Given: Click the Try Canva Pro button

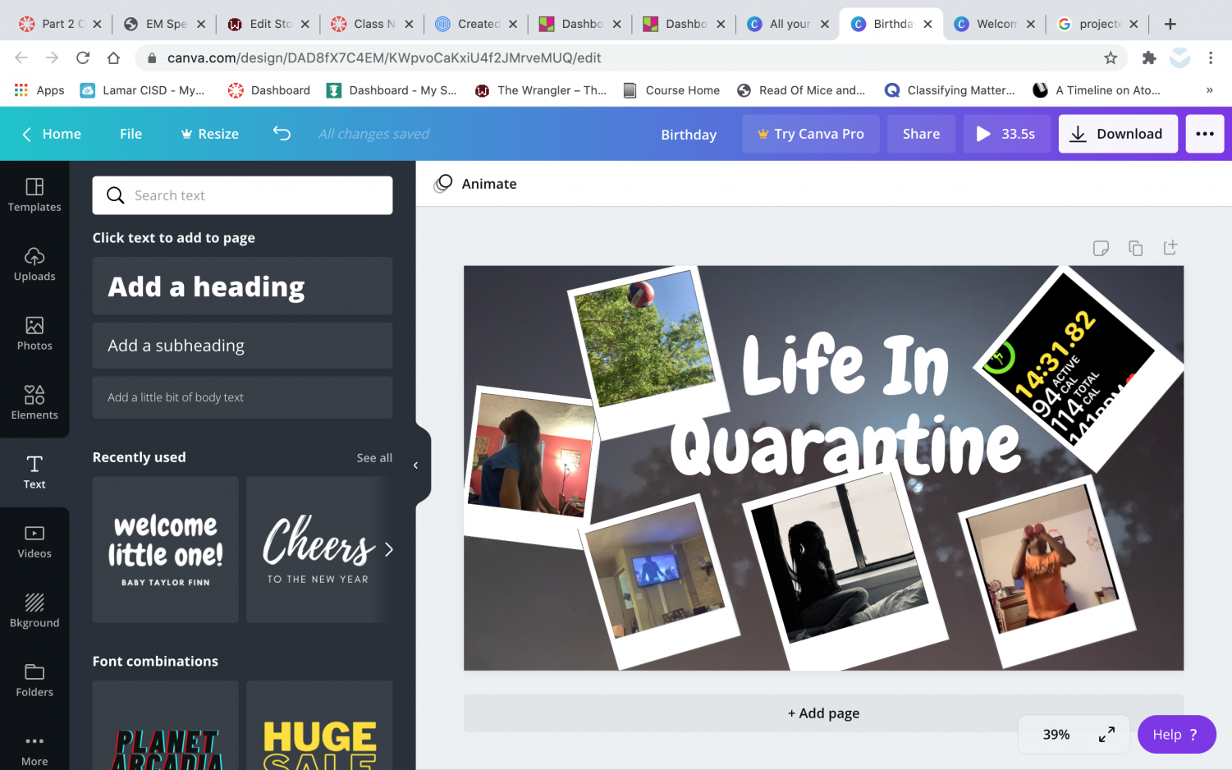Looking at the screenshot, I should click(x=810, y=134).
